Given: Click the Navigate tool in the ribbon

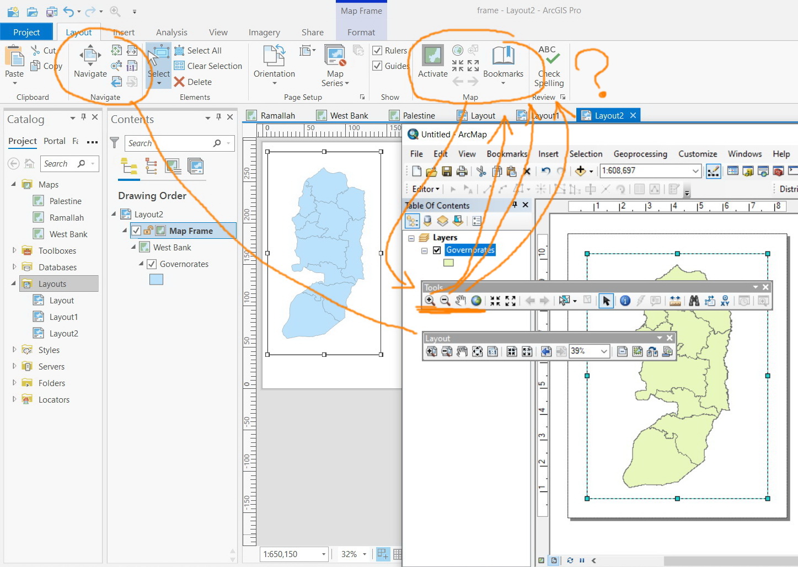Looking at the screenshot, I should click(90, 62).
